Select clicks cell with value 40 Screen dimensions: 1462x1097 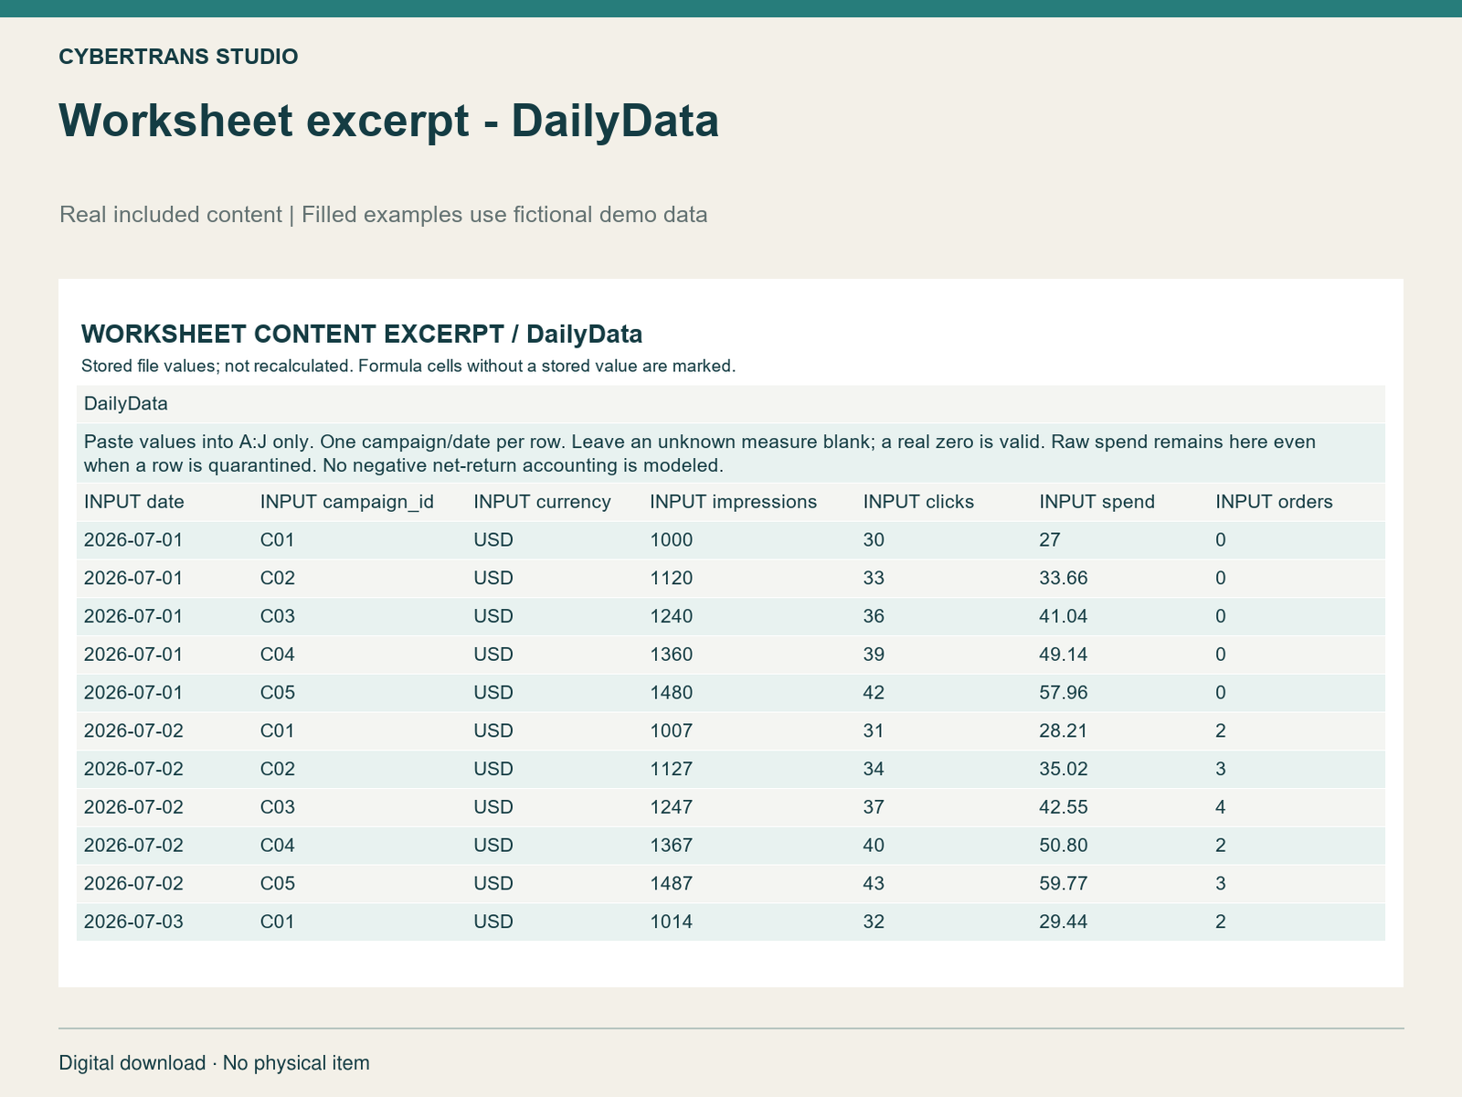coord(874,846)
